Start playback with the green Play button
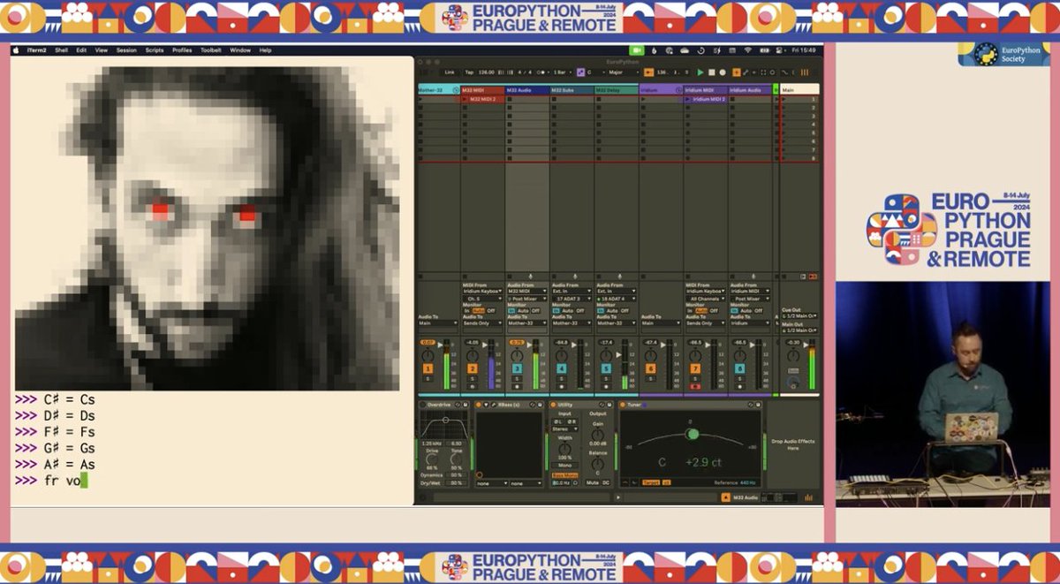The height and width of the screenshot is (584, 1060). [700, 72]
